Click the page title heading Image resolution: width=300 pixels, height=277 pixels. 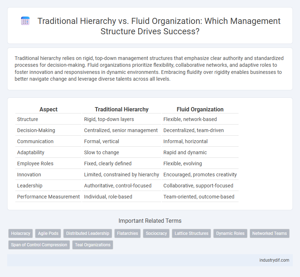coord(159,26)
